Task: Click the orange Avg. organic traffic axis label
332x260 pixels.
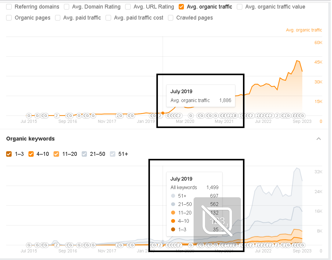Action: 304,30
